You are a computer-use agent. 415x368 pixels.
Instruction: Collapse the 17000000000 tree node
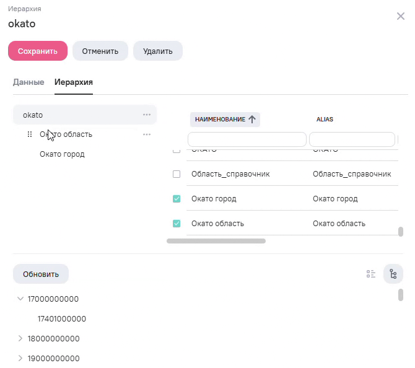coord(20,299)
